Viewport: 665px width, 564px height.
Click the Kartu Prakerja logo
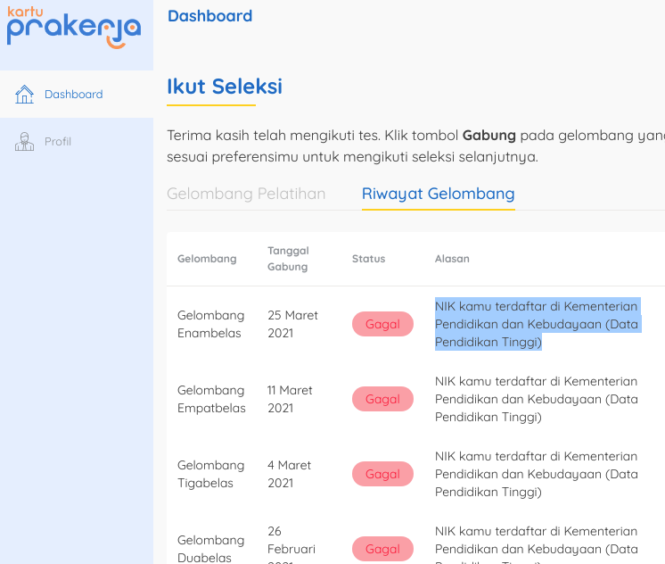74,27
